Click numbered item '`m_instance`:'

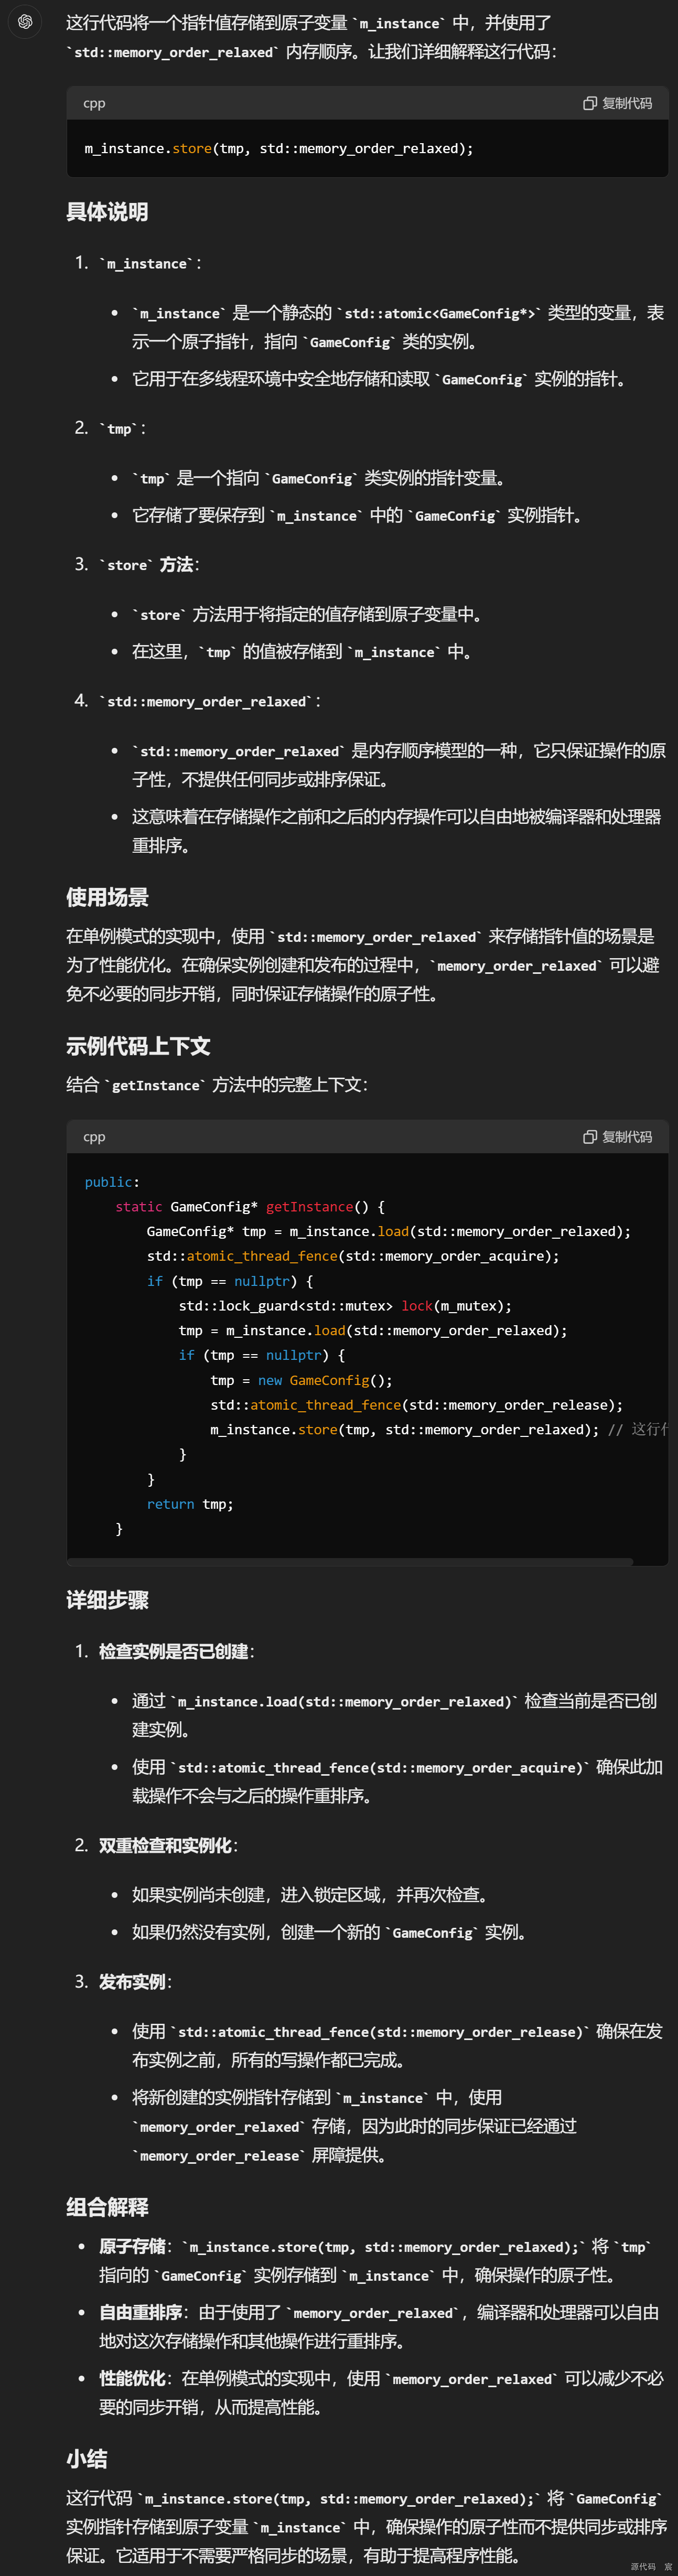click(x=150, y=263)
